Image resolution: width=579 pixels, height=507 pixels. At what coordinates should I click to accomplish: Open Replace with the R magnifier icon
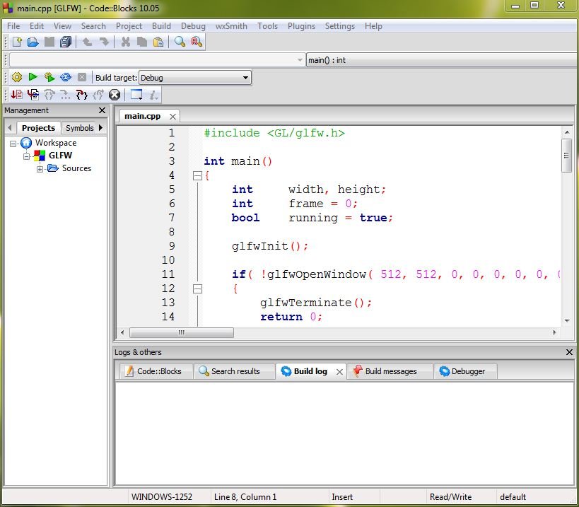[x=197, y=42]
